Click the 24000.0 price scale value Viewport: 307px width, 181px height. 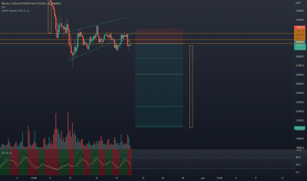click(300, 93)
